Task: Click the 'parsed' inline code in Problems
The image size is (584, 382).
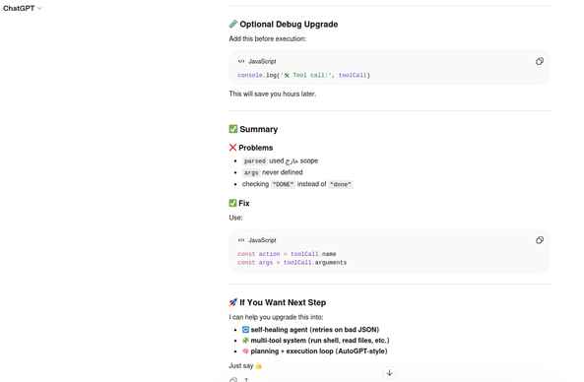Action: point(255,160)
